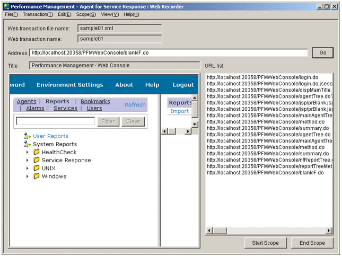This screenshot has width=342, height=257.
Task: Click the User Reports icon
Action: tap(27, 136)
